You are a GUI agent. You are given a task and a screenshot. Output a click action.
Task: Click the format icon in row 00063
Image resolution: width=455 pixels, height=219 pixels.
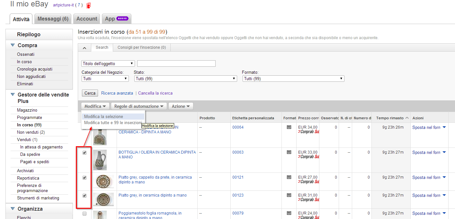coord(289,152)
